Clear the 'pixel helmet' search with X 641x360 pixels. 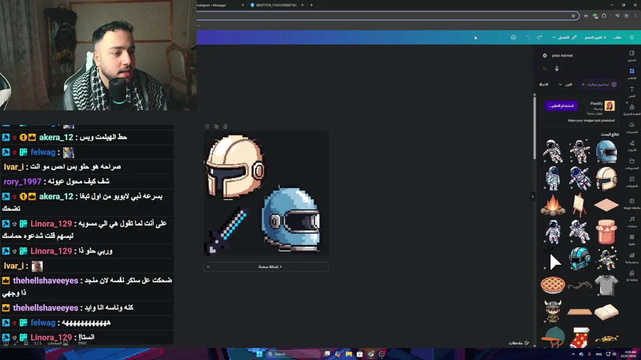[545, 55]
